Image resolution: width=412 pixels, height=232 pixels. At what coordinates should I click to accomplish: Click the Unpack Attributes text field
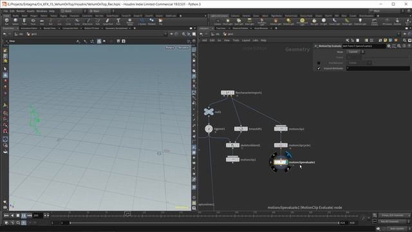click(378, 68)
